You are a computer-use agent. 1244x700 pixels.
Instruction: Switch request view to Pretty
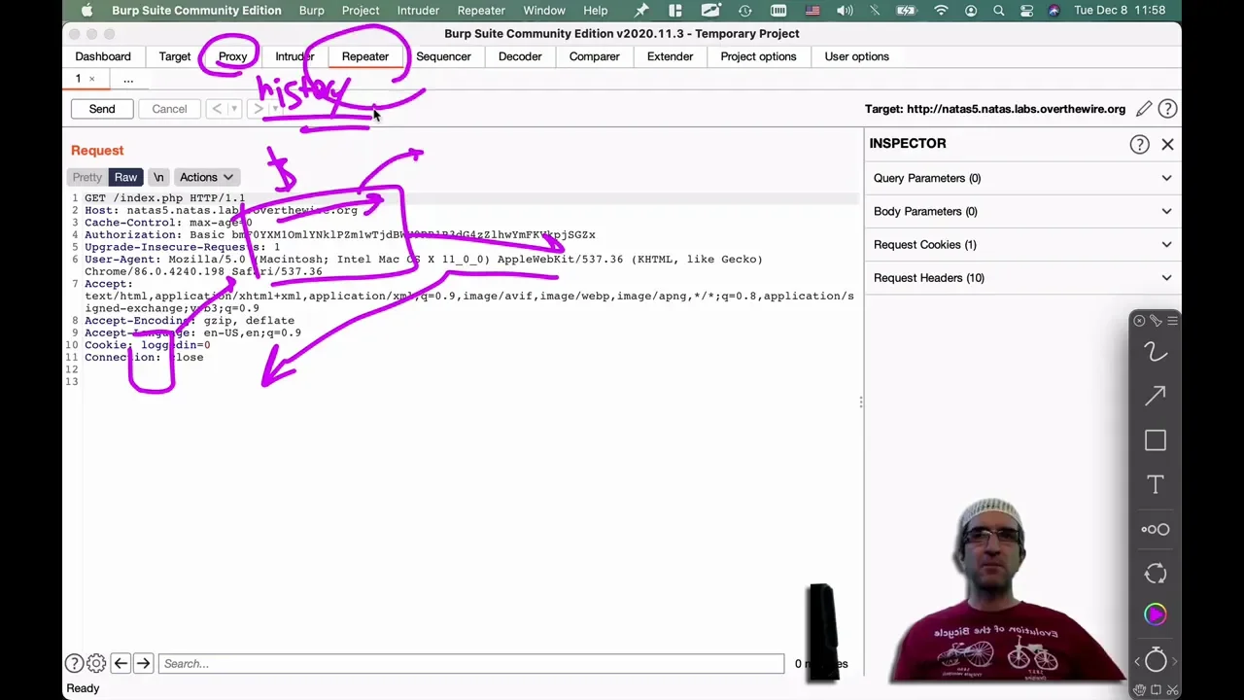[86, 177]
